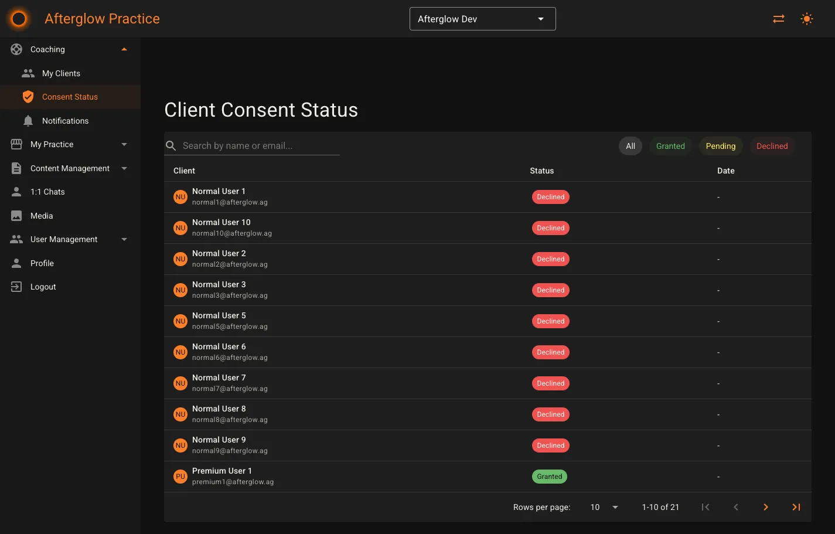Image resolution: width=835 pixels, height=534 pixels.
Task: Select the Declined status filter
Action: click(x=772, y=146)
